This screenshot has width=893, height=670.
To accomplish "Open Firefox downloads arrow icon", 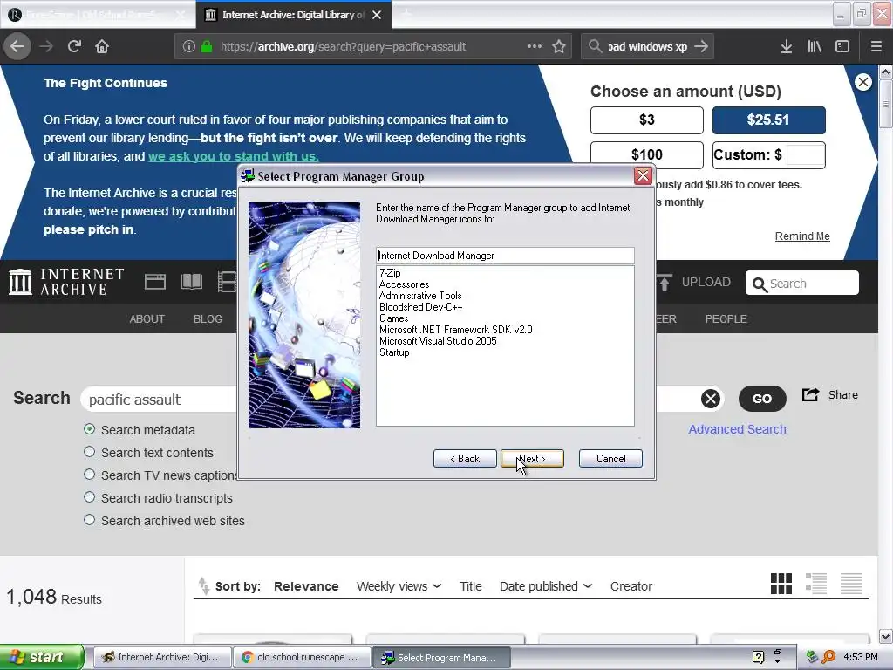I will [x=786, y=47].
